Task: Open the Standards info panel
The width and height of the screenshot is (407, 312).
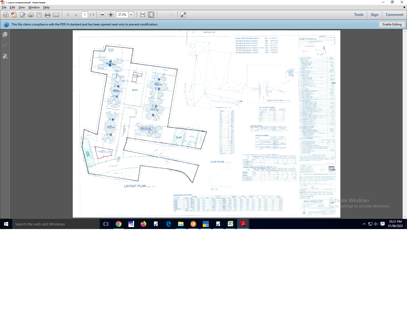Action: coord(5,56)
